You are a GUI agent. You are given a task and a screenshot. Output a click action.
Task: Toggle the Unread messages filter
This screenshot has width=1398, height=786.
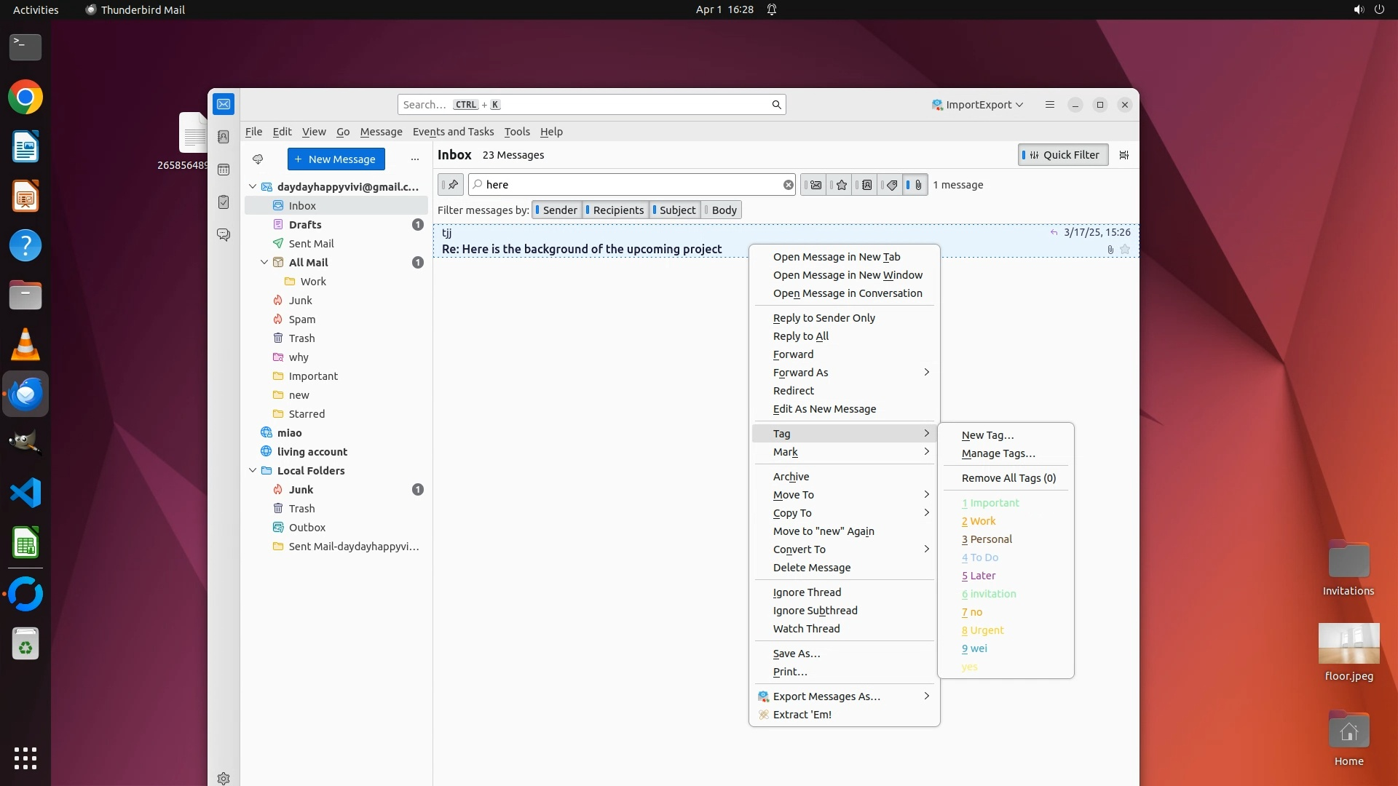pos(814,185)
